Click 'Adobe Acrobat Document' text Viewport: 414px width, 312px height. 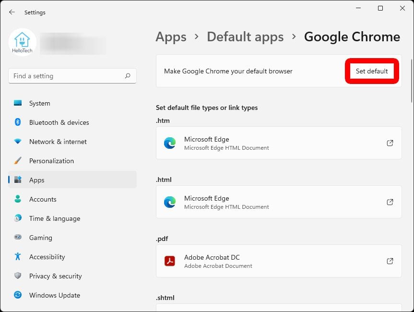(x=218, y=266)
